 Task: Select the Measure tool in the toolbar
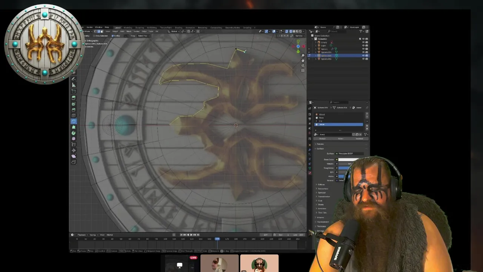tap(74, 85)
